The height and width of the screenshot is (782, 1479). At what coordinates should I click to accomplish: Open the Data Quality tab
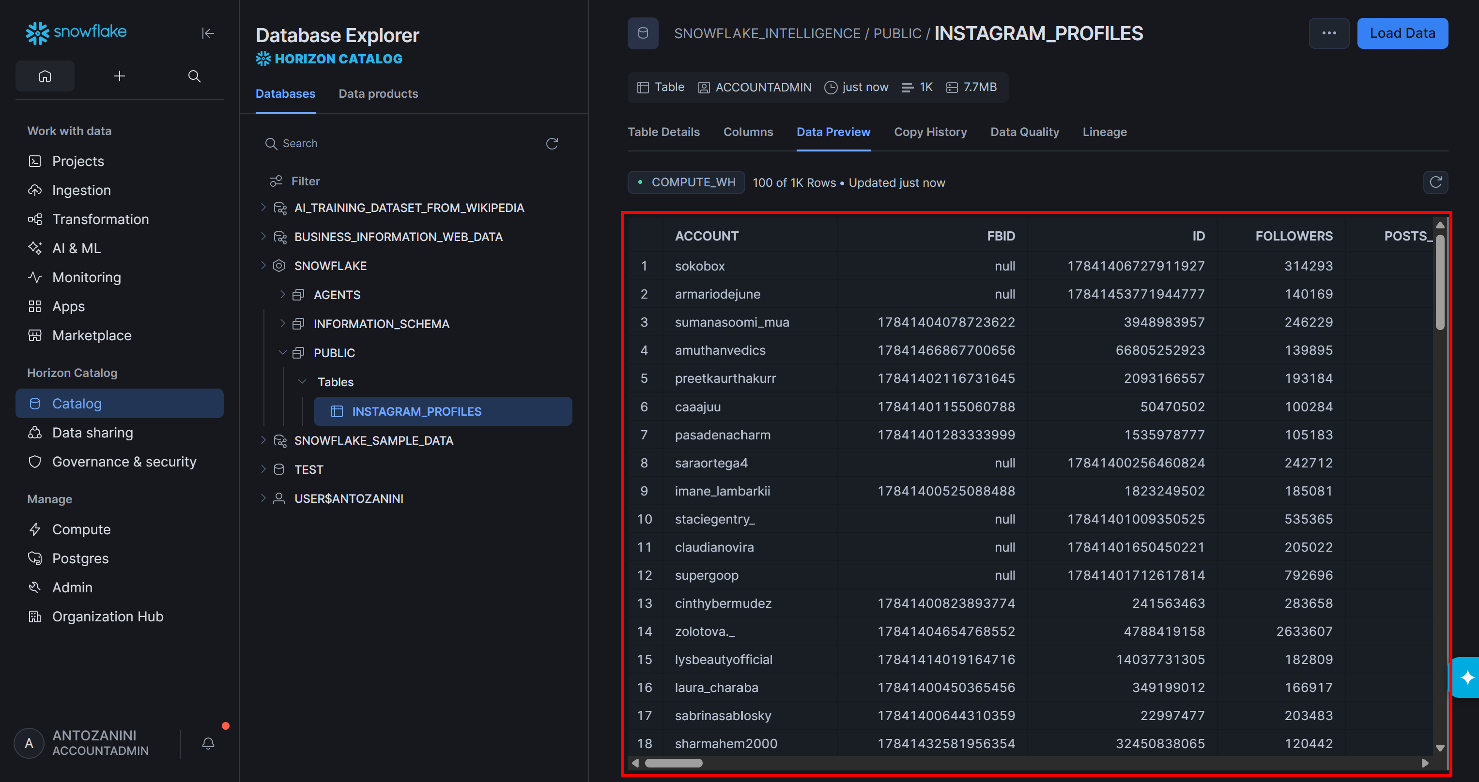(1024, 132)
